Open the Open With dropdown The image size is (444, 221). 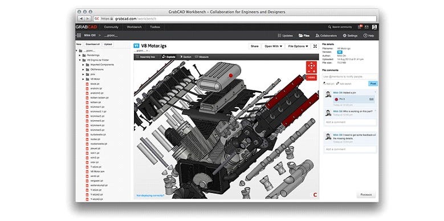273,46
